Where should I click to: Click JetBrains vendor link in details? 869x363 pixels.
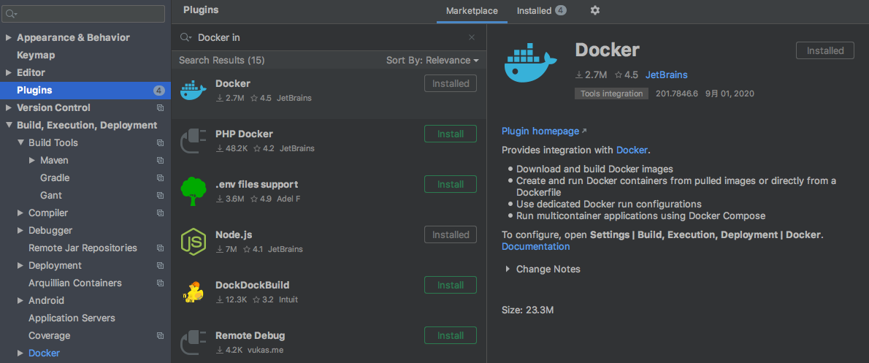(666, 74)
